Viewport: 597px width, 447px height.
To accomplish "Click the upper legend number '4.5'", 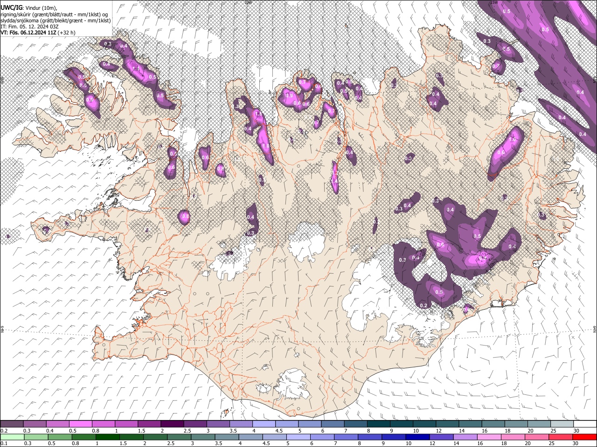I will tap(279, 430).
